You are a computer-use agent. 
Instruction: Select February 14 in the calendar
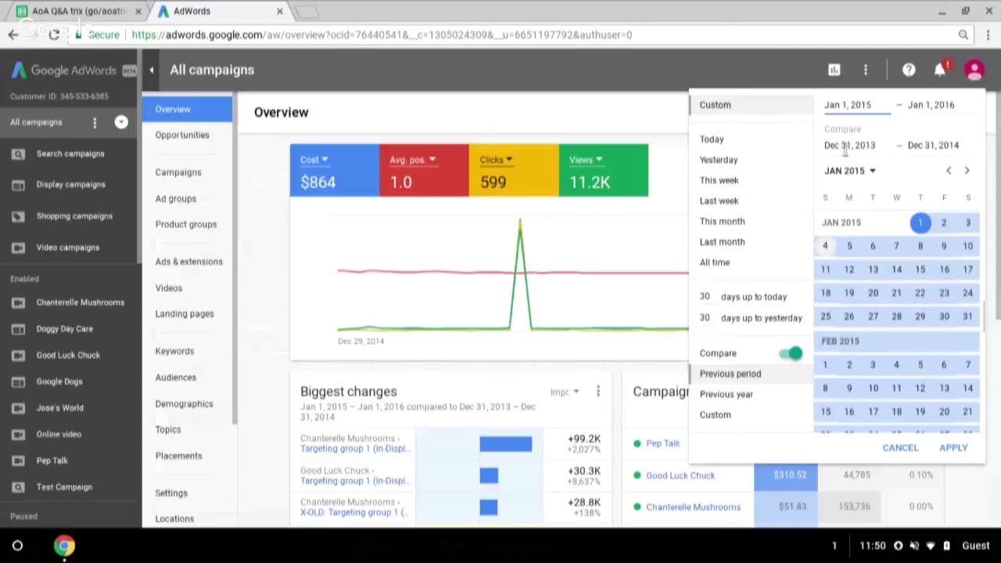pyautogui.click(x=967, y=389)
